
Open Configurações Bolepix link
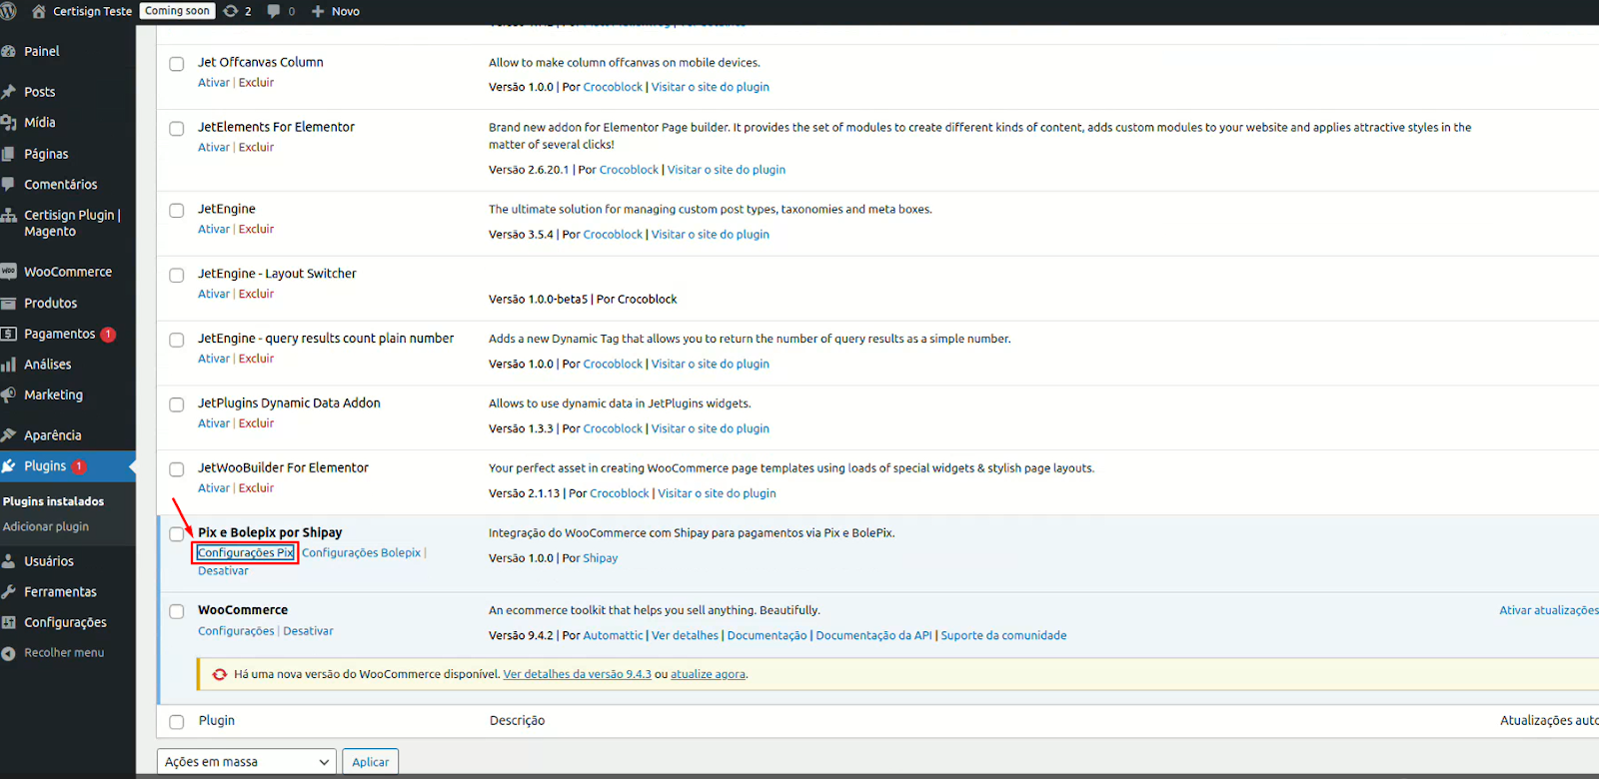point(362,553)
